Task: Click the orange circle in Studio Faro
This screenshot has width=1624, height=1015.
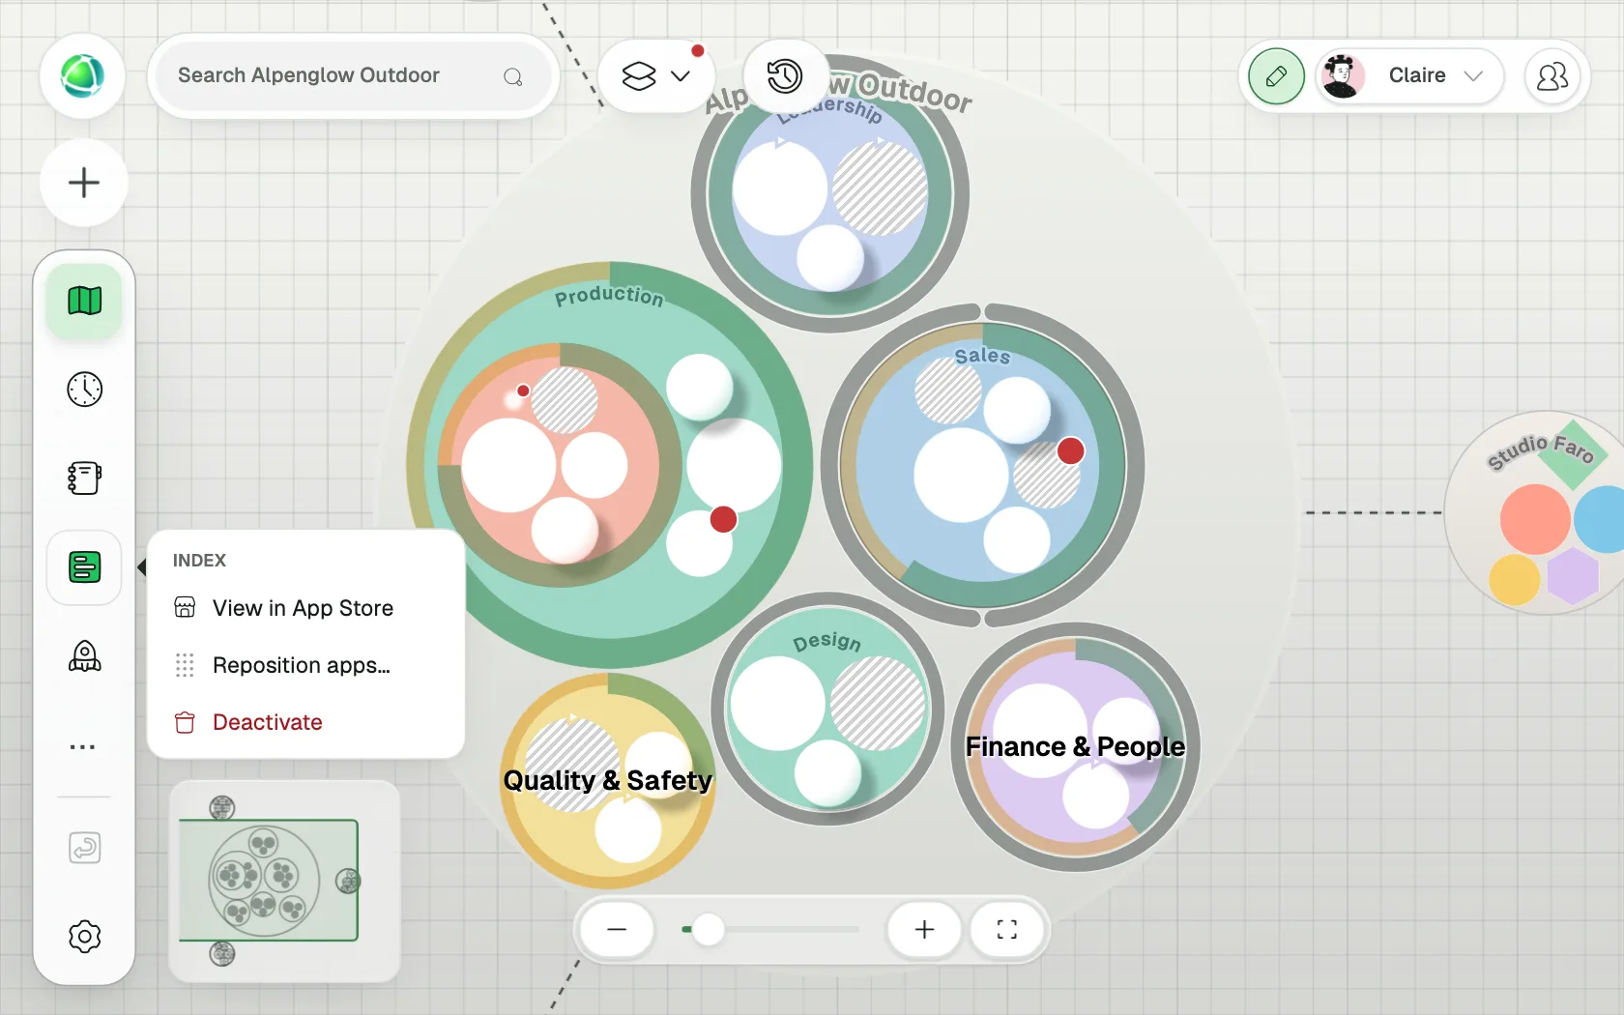Action: tap(1535, 519)
